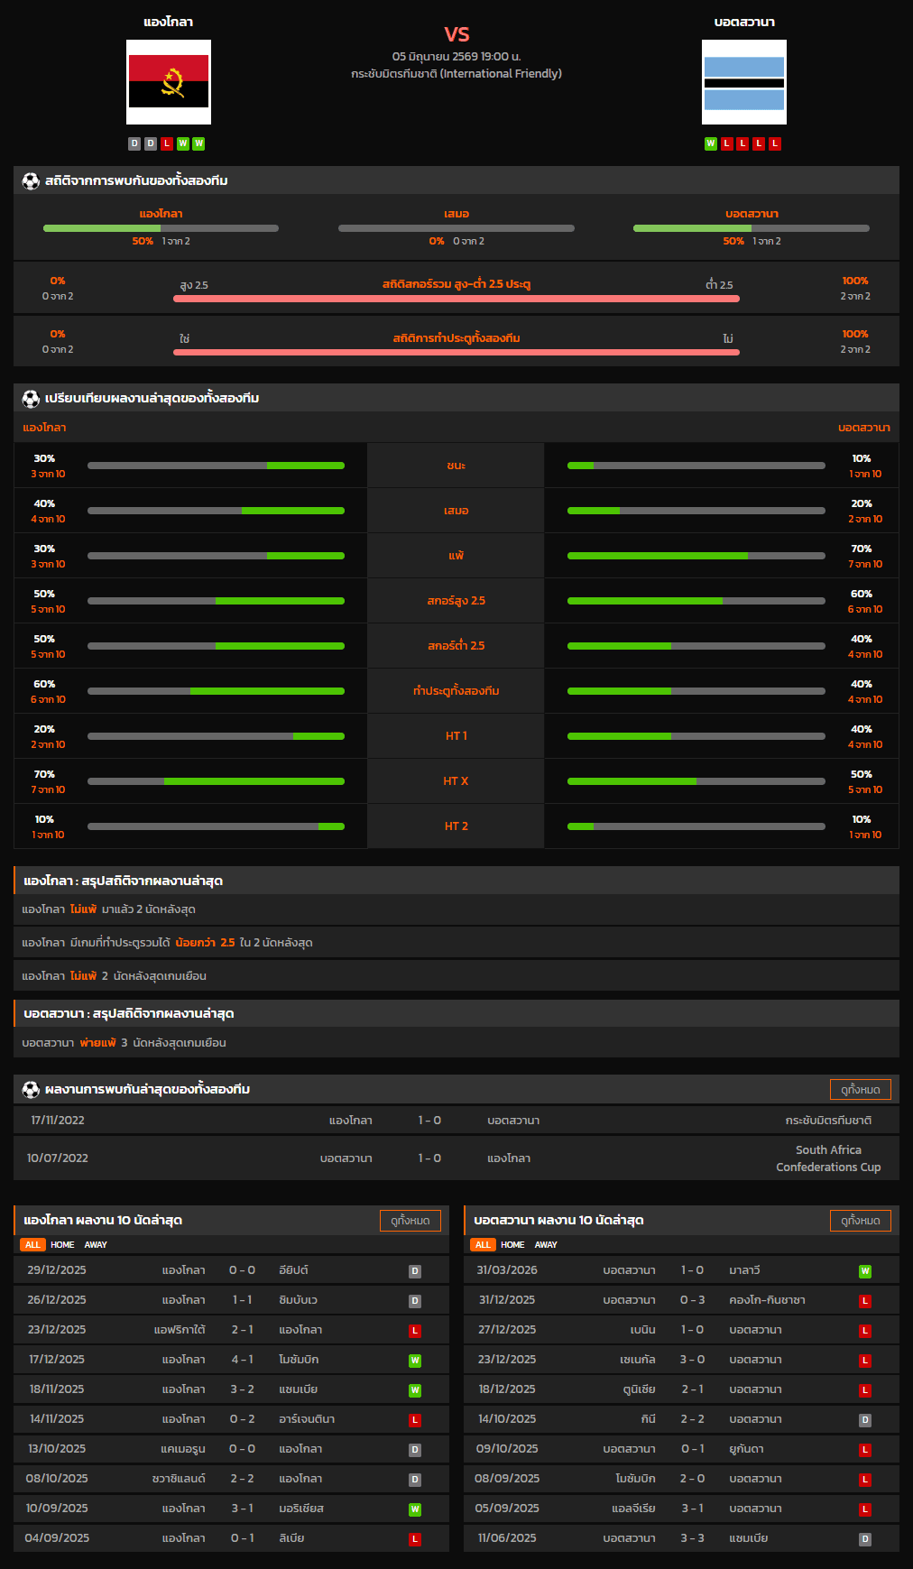Screen dimensions: 913x1569
Task: Click the มาลาวี opponent name in Botswana results
Action: [x=744, y=1270]
